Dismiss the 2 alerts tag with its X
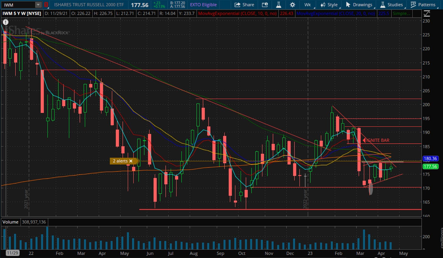 point(131,161)
